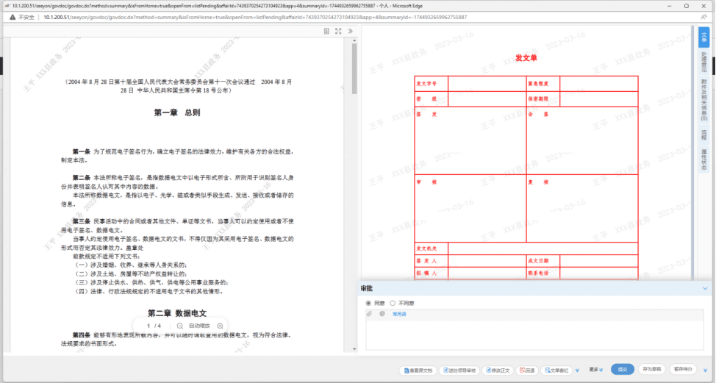This screenshot has height=383, width=716.
Task: Click the 发文字号 field in the form
Action: (487, 84)
